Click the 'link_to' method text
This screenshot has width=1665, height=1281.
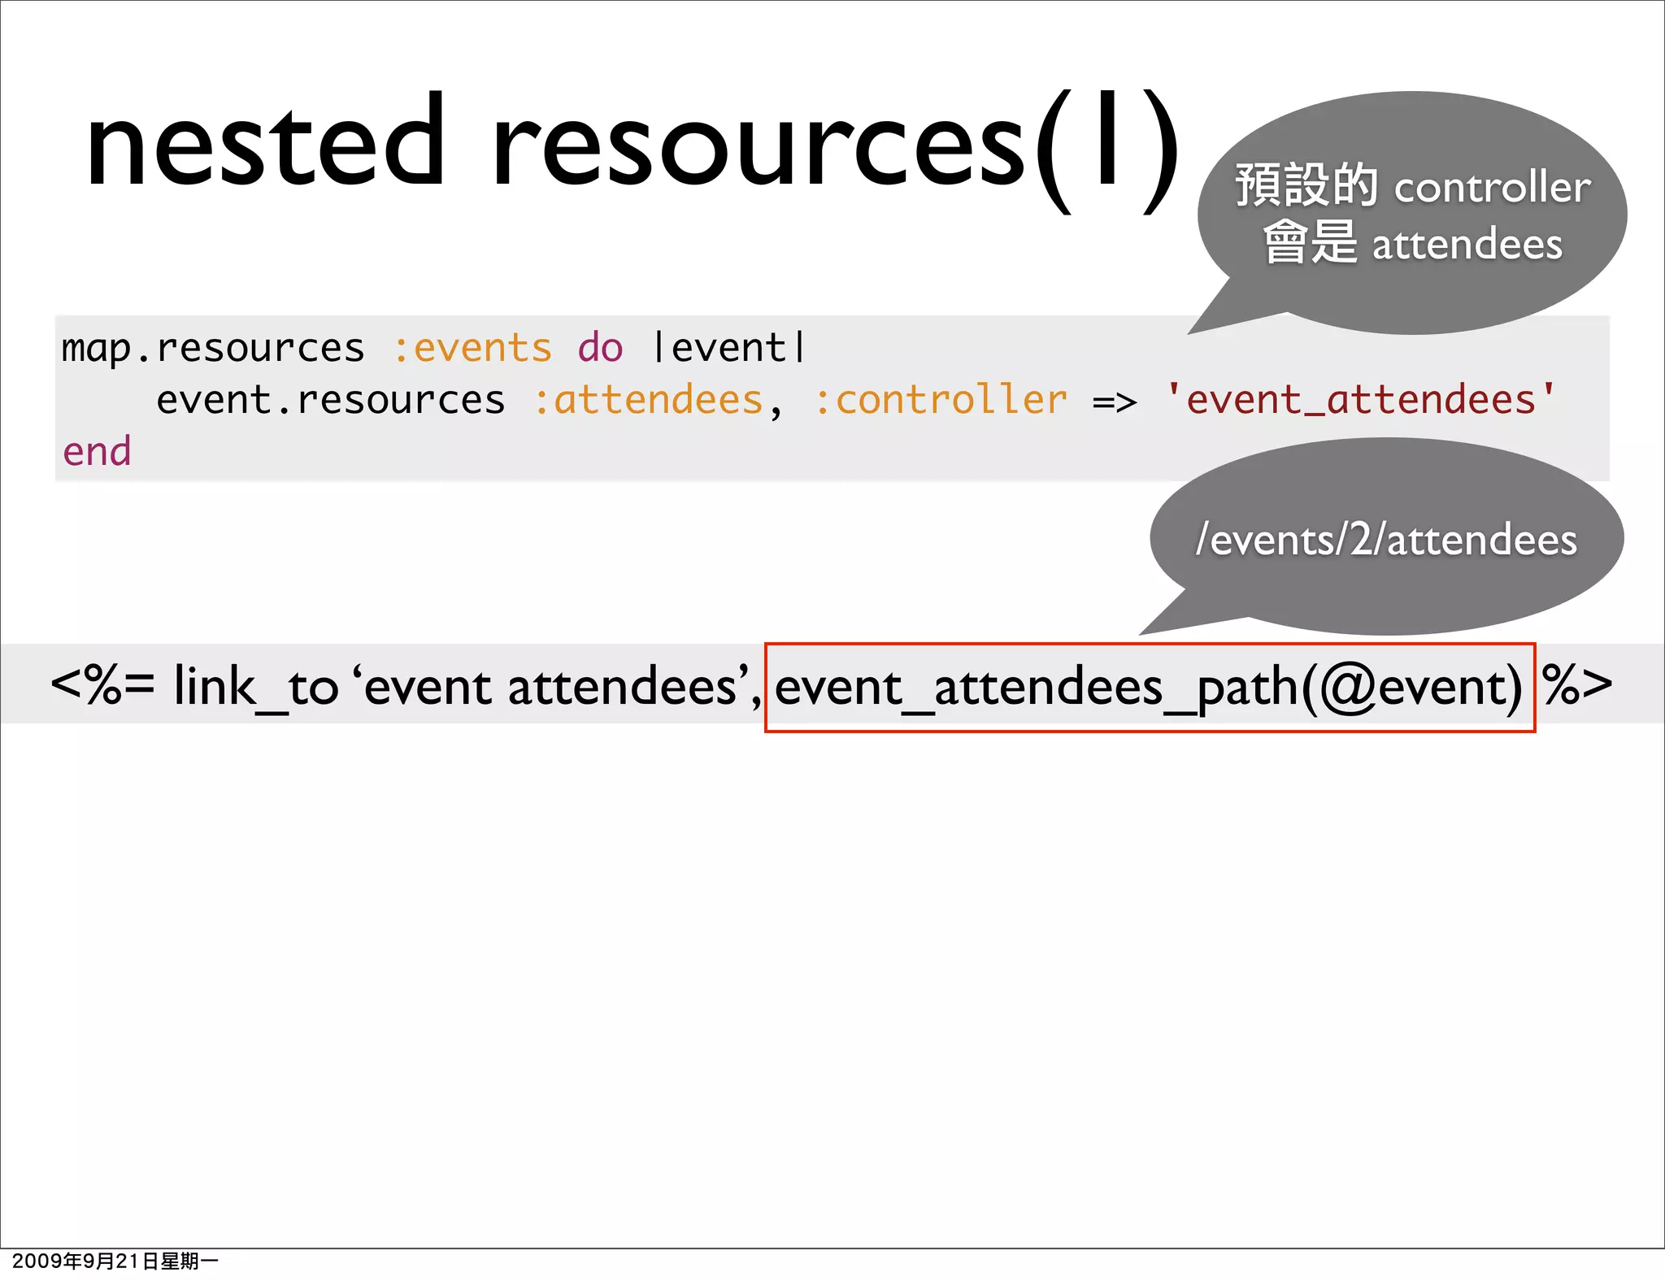click(x=255, y=687)
